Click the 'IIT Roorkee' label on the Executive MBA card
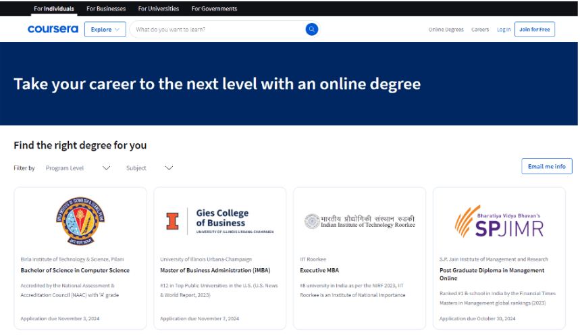This screenshot has width=580, height=335. click(x=313, y=259)
